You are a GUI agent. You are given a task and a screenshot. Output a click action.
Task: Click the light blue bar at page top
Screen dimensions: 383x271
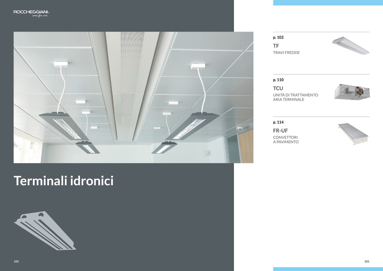(x=328, y=3)
